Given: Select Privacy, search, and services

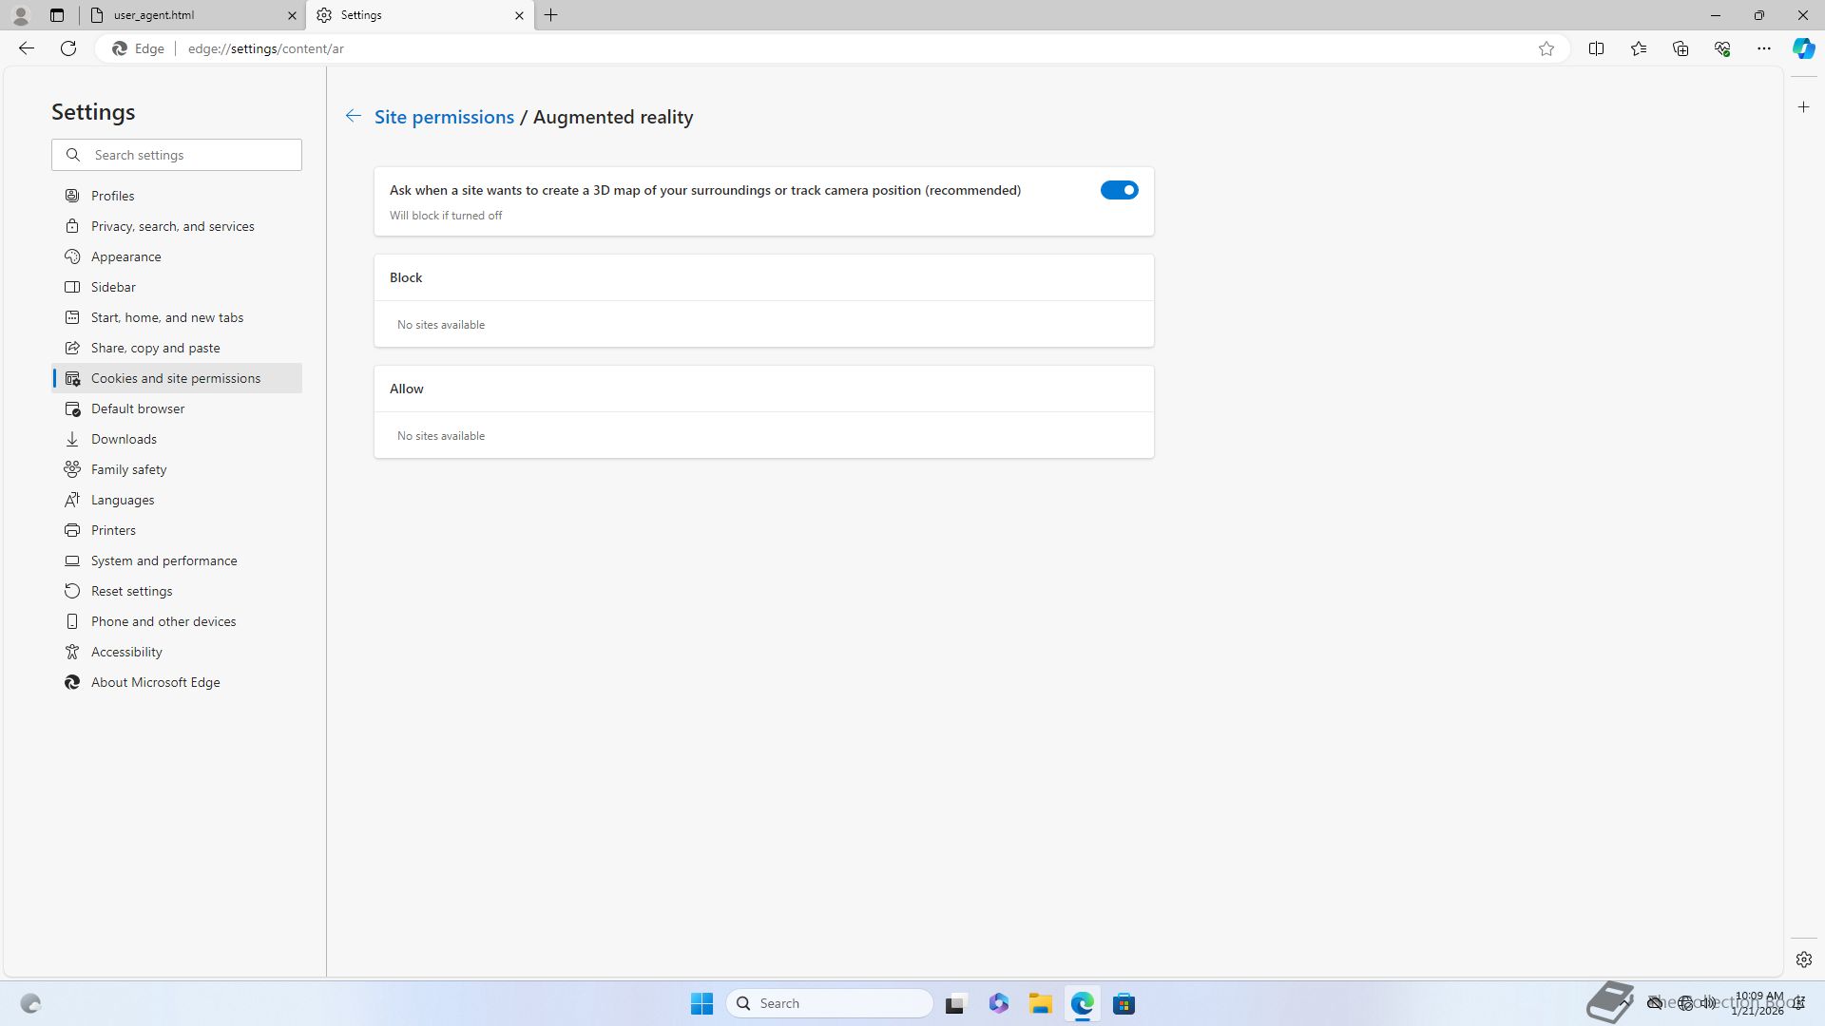Looking at the screenshot, I should [x=172, y=226].
